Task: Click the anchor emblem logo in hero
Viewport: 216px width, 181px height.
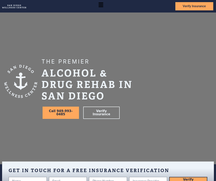Action: pos(21,81)
